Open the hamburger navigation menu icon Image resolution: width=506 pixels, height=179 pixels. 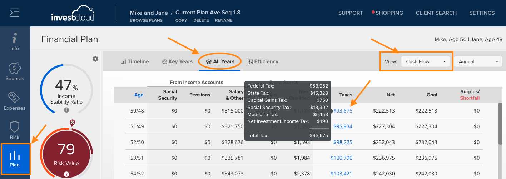tap(15, 13)
